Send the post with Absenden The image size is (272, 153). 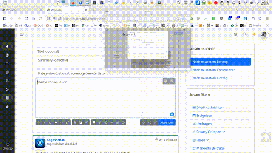(167, 122)
